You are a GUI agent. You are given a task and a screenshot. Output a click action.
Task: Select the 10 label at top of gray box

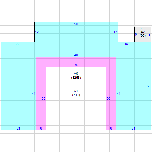[143, 29]
